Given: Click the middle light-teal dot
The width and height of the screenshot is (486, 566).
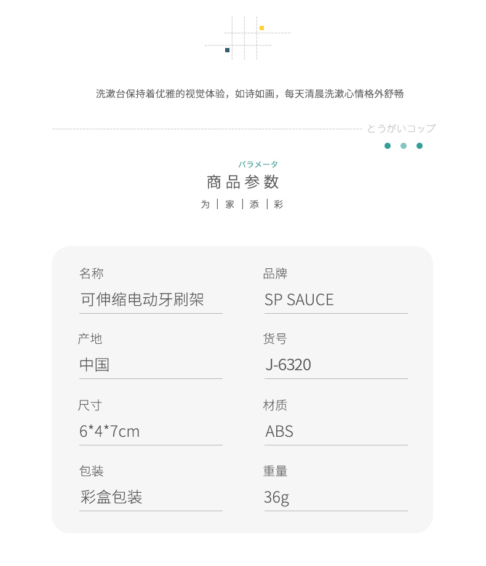Looking at the screenshot, I should click(404, 146).
